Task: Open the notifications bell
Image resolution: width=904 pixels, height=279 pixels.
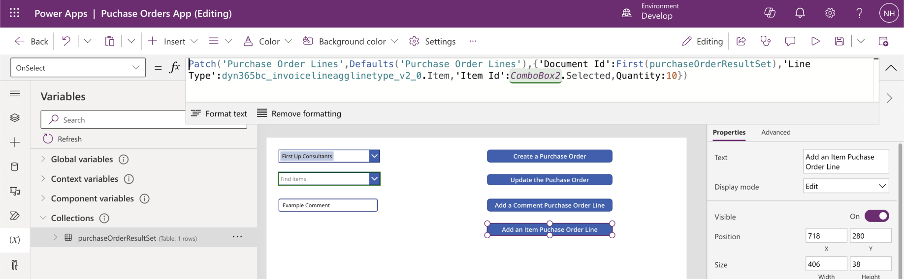Action: [x=800, y=13]
